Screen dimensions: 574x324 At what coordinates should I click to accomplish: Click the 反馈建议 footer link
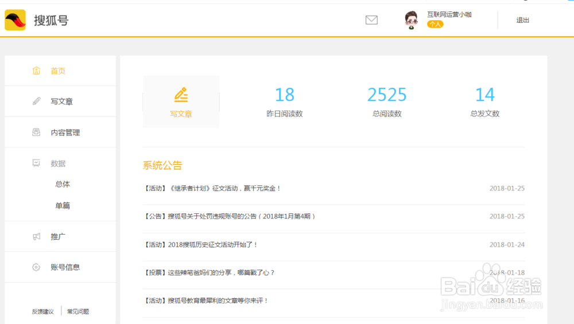click(43, 311)
